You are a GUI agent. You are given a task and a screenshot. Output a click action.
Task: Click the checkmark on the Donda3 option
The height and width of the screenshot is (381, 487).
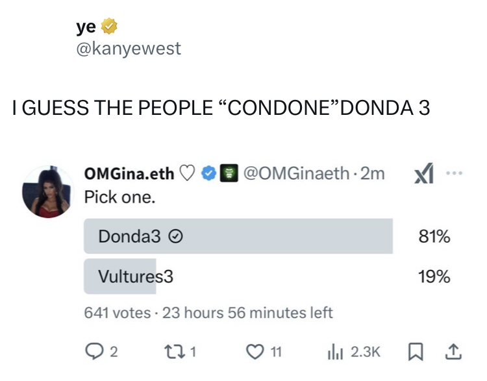pos(174,238)
